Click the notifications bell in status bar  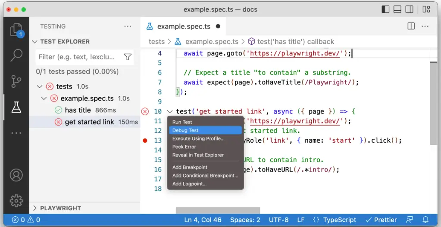[x=425, y=220]
